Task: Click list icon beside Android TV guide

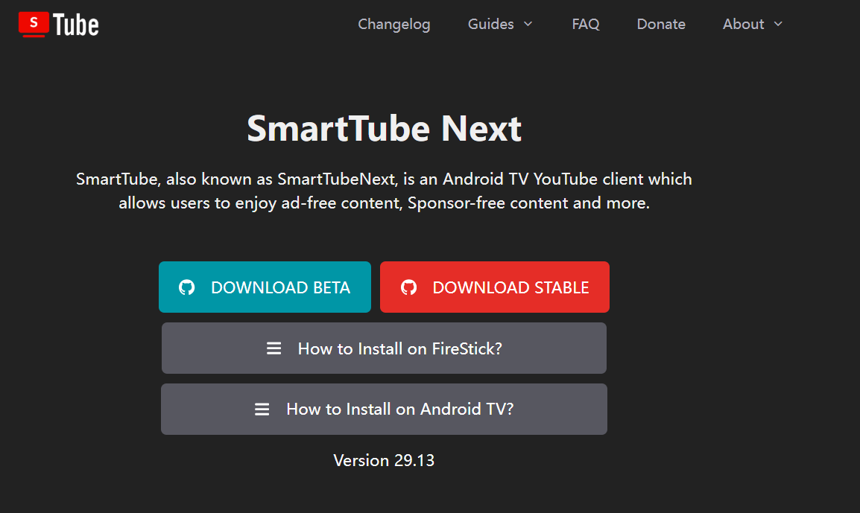Action: (262, 409)
